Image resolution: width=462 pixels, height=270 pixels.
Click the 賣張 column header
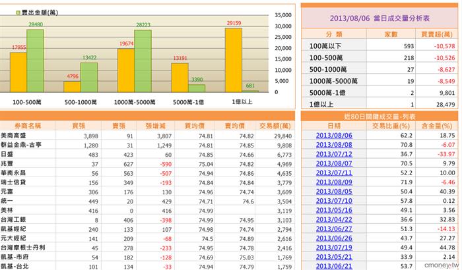119,126
